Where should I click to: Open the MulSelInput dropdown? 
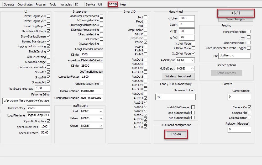click(x=185, y=68)
